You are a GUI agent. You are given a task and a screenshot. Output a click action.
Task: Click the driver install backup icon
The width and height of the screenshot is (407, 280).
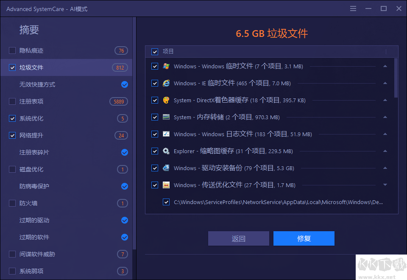[166, 168]
